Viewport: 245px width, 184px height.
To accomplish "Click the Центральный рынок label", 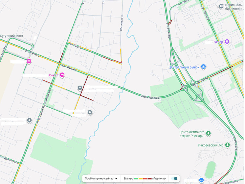I will click(184, 67).
